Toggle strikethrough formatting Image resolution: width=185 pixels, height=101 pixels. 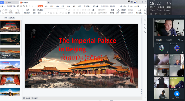(x=54, y=13)
